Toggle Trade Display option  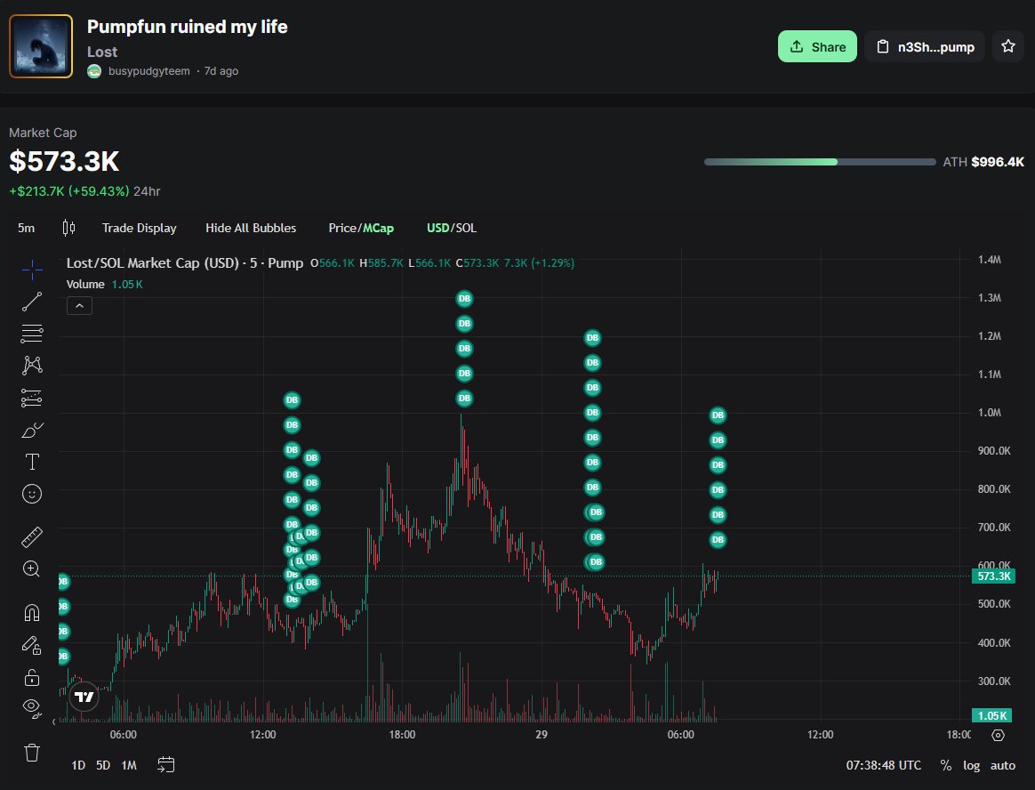(140, 228)
